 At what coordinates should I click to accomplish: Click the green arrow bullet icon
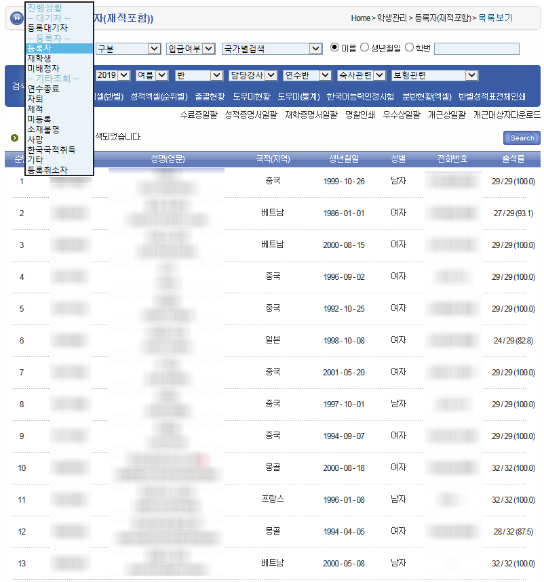[14, 138]
